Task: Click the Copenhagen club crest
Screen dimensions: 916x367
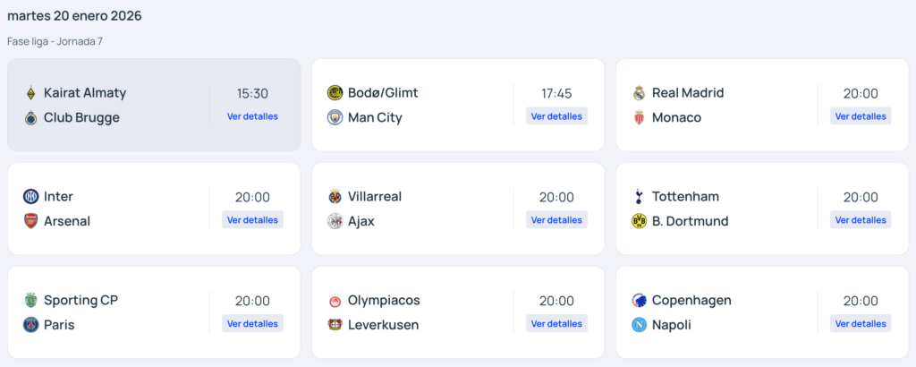Action: [640, 301]
